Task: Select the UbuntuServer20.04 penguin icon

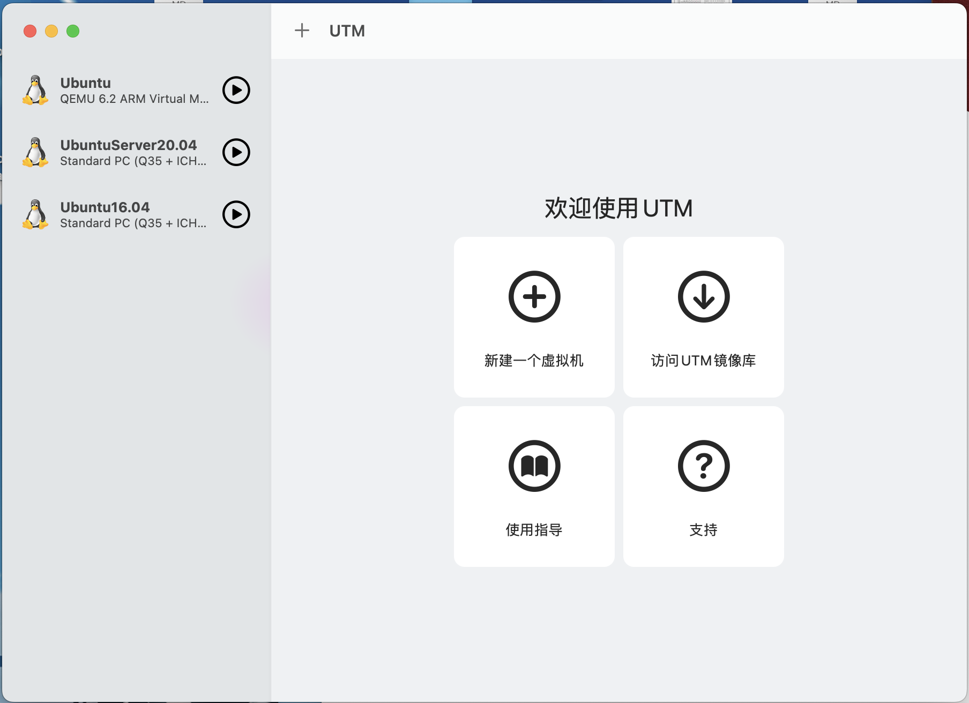Action: [x=35, y=152]
